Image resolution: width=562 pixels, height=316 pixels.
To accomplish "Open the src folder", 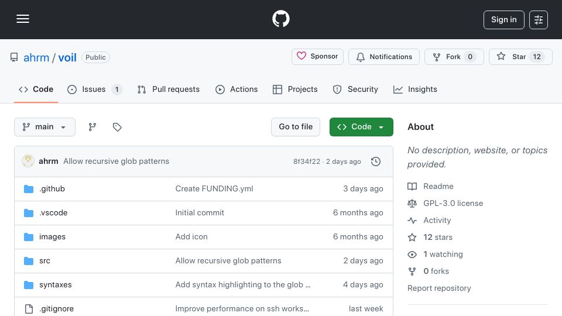I will point(45,261).
